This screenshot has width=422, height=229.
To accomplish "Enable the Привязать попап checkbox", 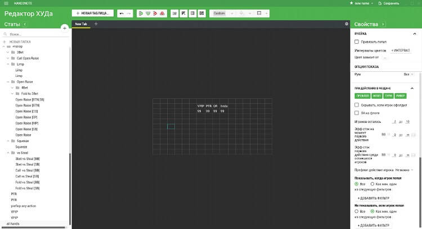I will click(x=357, y=42).
